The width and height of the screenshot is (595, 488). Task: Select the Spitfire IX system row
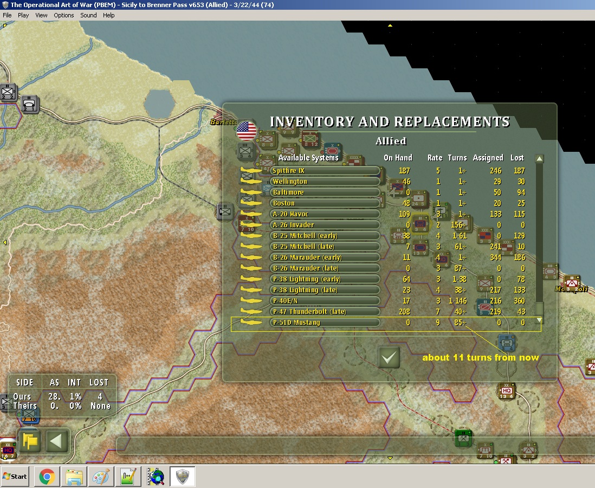pos(325,171)
